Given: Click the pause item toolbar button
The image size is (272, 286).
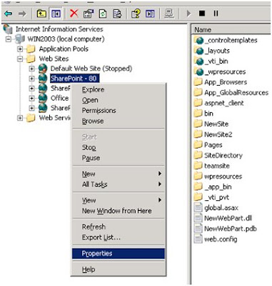Looking at the screenshot, I should pyautogui.click(x=216, y=14).
